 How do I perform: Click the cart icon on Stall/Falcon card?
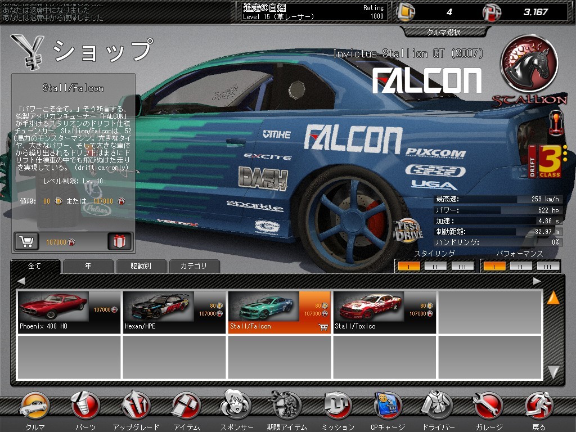point(323,327)
